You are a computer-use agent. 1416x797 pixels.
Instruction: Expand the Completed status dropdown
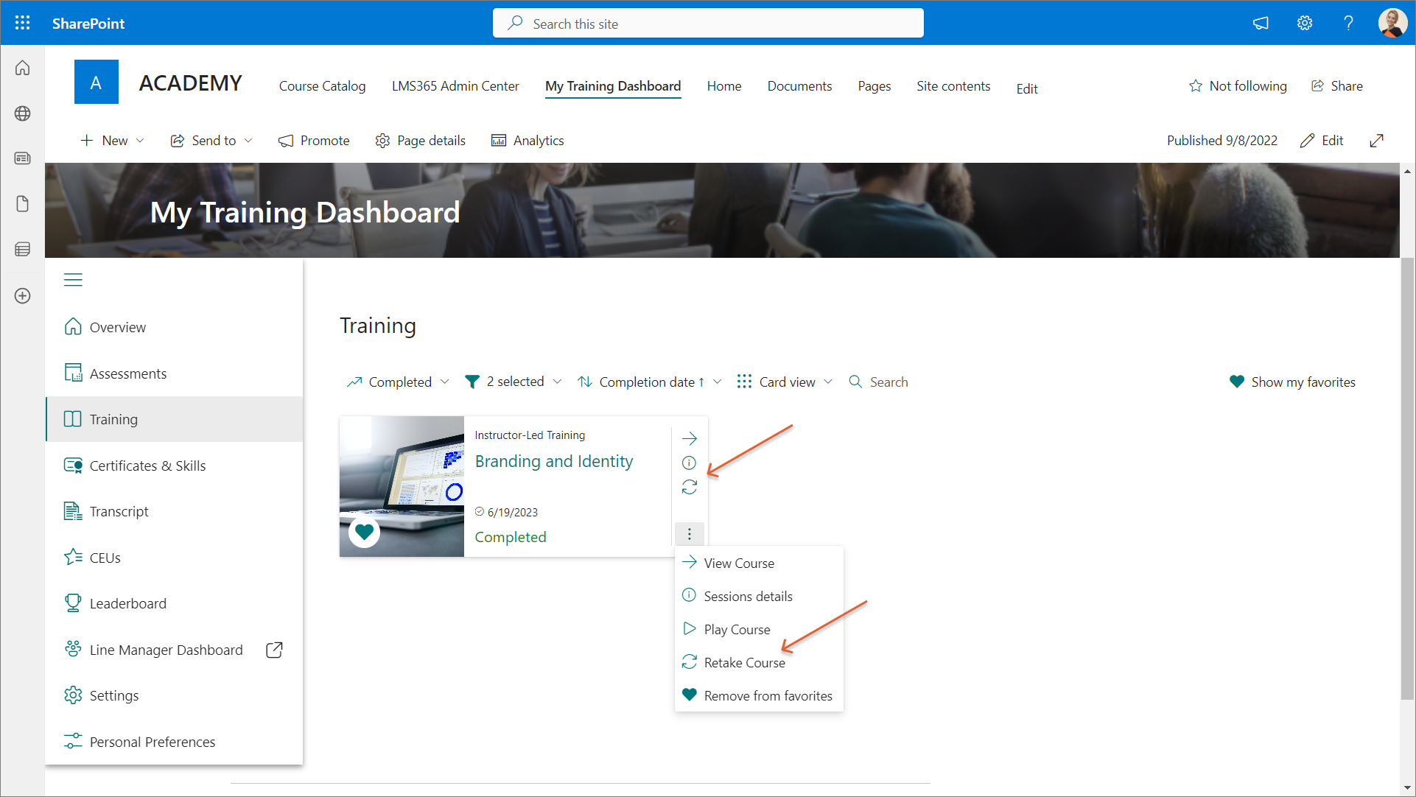[398, 382]
